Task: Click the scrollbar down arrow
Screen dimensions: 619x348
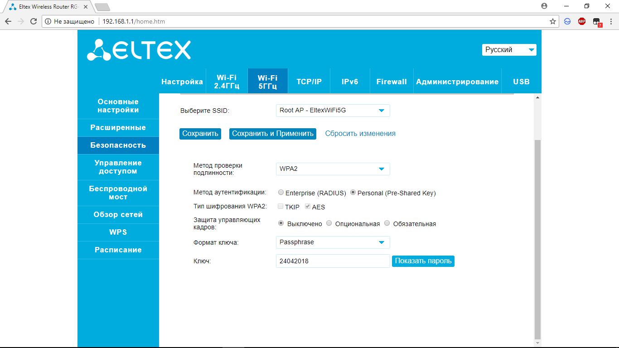Action: coord(538,343)
